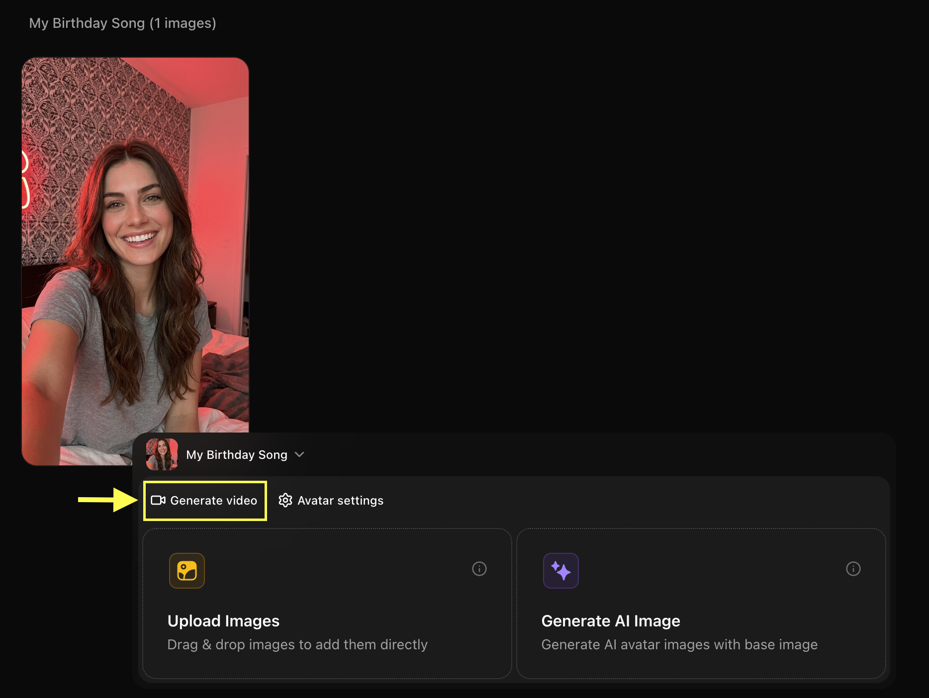
Task: Click the purple sparkle Generate AI Image icon
Action: [x=561, y=571]
